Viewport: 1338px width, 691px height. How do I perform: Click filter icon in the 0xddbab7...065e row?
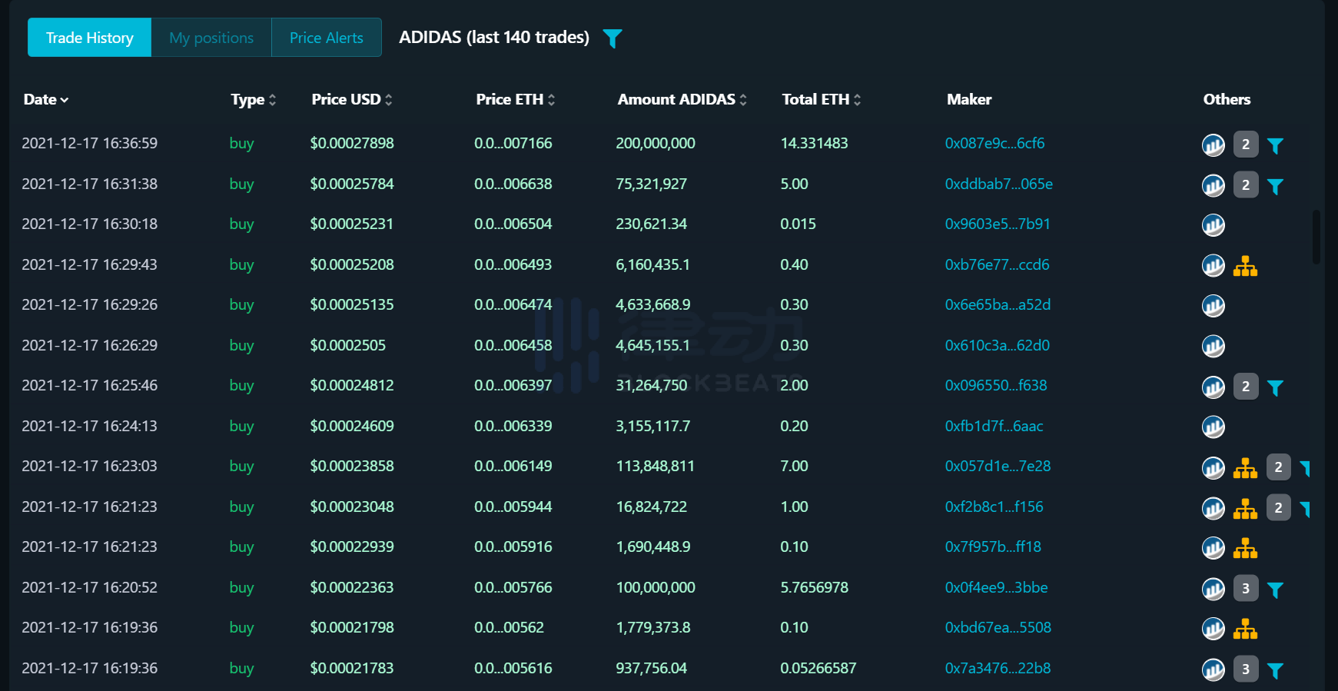pyautogui.click(x=1275, y=186)
